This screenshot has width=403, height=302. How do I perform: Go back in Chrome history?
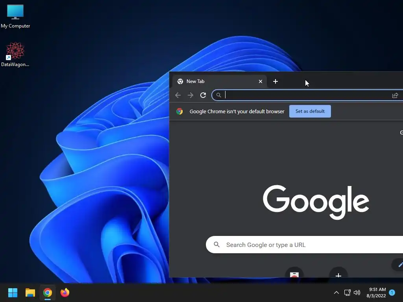point(178,95)
